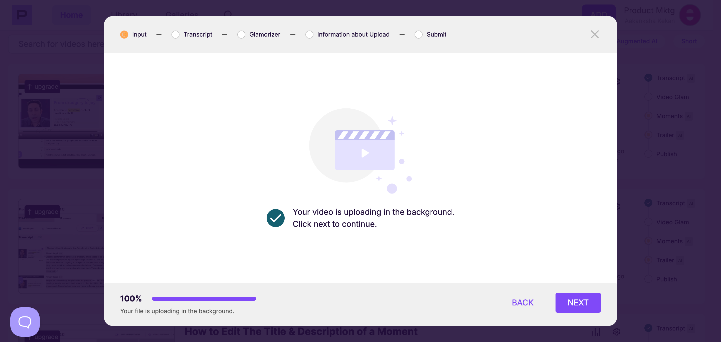Click the ADD button in top bar
721x342 pixels.
pos(598,14)
